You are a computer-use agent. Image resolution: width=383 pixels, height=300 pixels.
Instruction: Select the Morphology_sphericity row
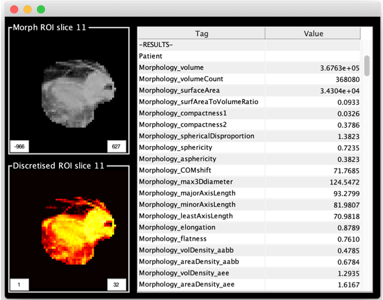point(249,147)
